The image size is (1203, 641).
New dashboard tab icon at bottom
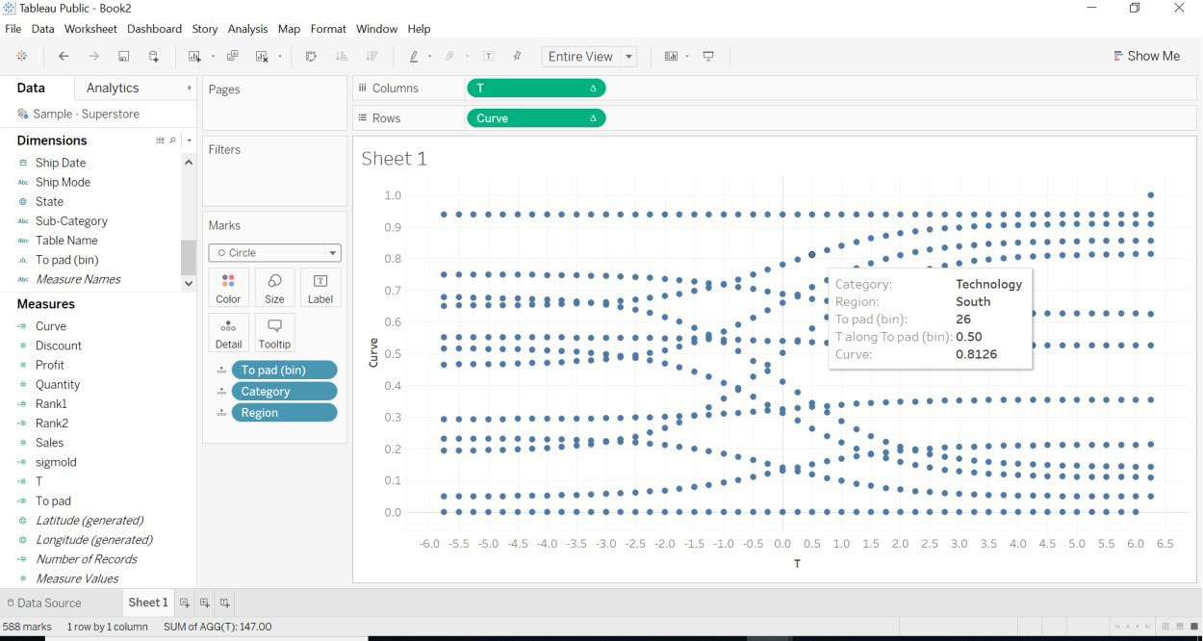(204, 603)
